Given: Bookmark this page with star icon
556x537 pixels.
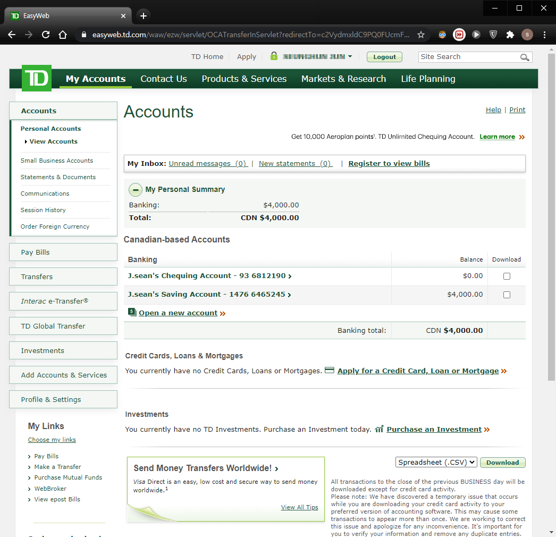Looking at the screenshot, I should coord(421,35).
